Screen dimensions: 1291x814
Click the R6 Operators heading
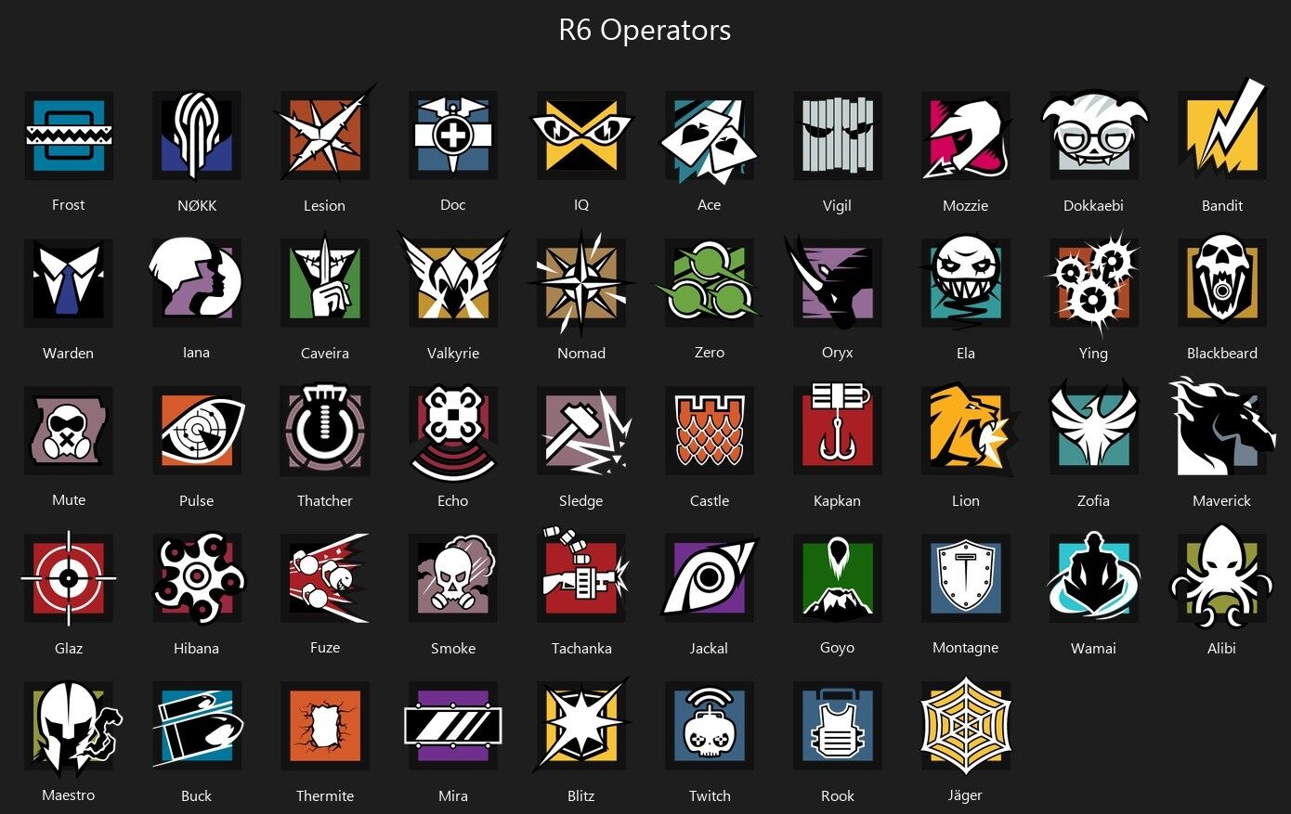[645, 30]
